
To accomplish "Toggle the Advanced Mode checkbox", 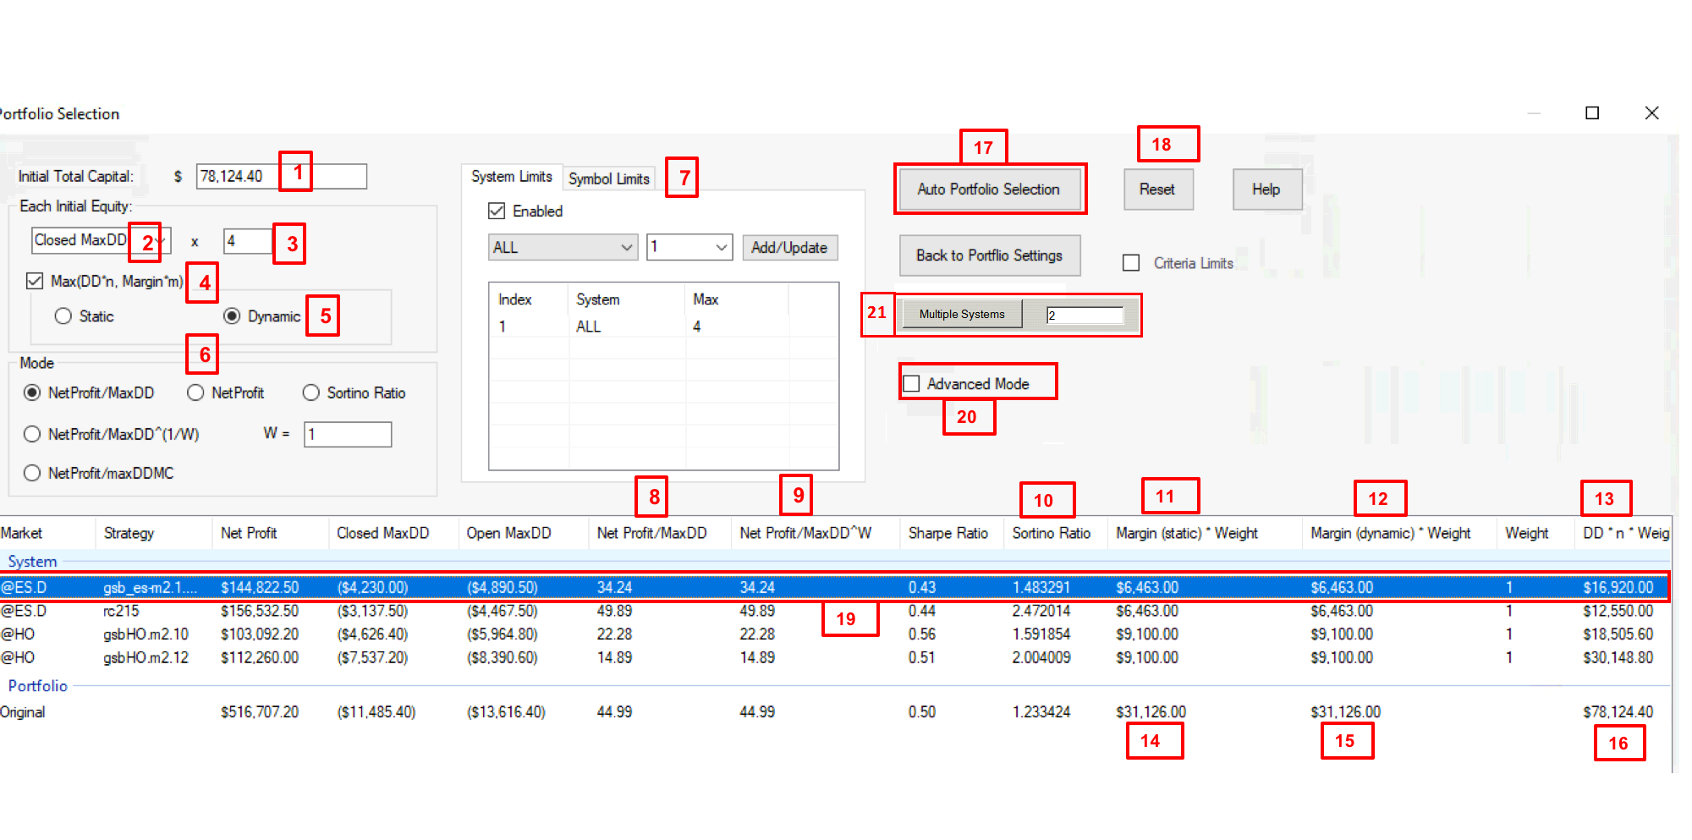I will pyautogui.click(x=912, y=384).
